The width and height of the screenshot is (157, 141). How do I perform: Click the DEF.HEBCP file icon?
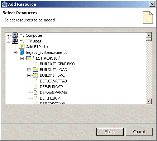pos(35,98)
